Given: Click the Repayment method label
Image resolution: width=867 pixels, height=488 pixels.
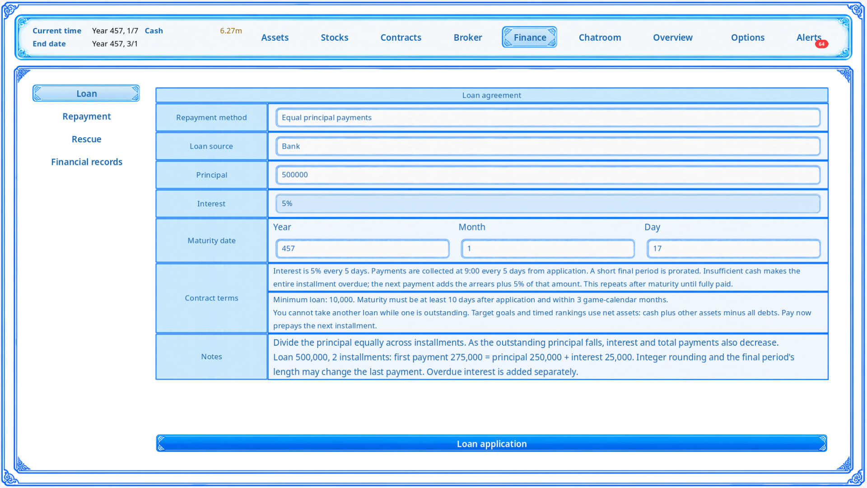Looking at the screenshot, I should [x=211, y=117].
